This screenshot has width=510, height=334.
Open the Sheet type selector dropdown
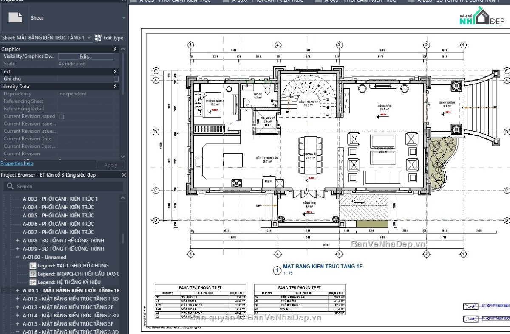(x=123, y=18)
